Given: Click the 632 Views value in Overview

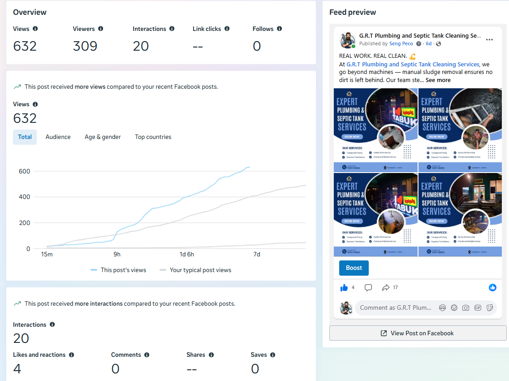Looking at the screenshot, I should point(25,46).
